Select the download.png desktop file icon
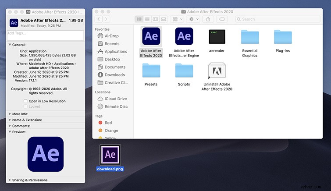Image resolution: width=331 pixels, height=191 pixels. (110, 155)
